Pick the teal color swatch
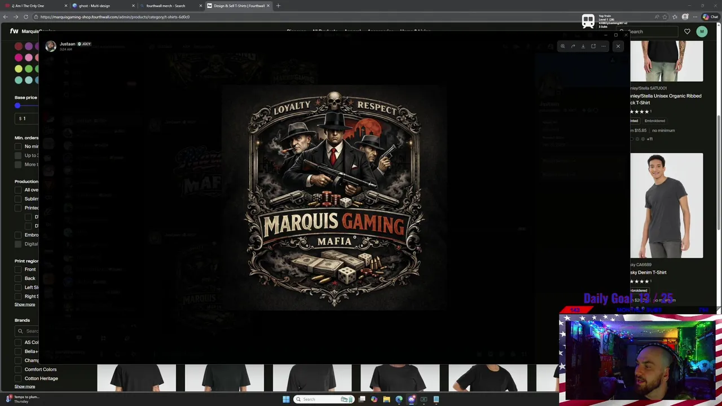This screenshot has height=406, width=722. [x=19, y=80]
